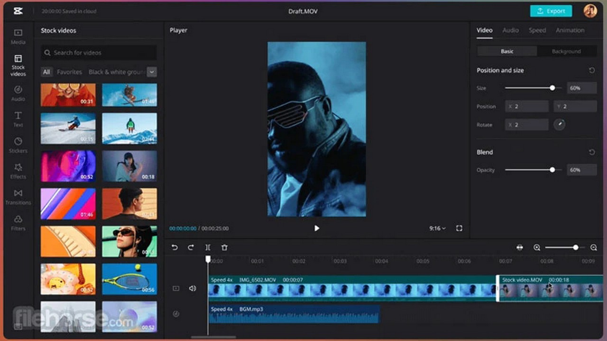This screenshot has width=607, height=341.
Task: Open the 9:16 aspect ratio dropdown
Action: click(x=437, y=228)
